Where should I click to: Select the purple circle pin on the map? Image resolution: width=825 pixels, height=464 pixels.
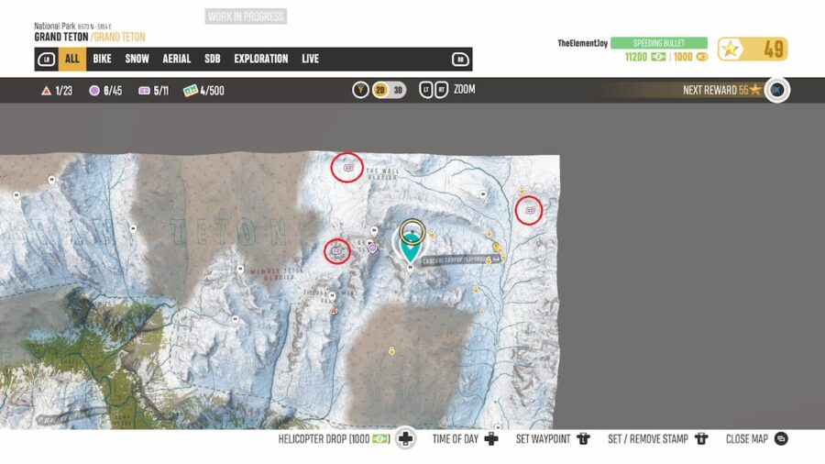[373, 248]
